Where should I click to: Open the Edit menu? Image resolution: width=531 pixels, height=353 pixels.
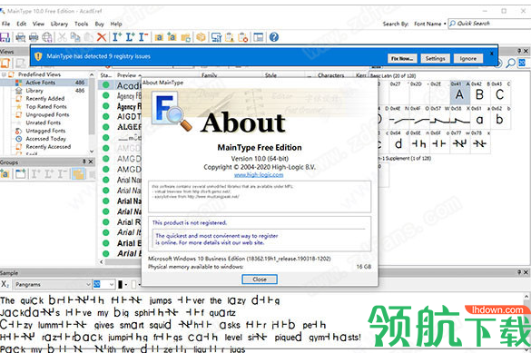coord(22,24)
